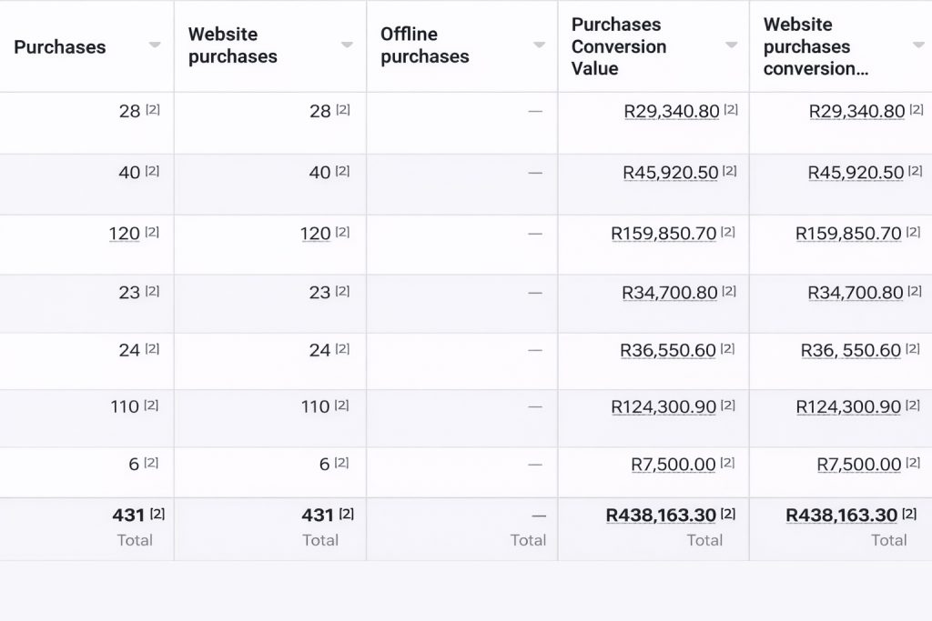Click the R29,340.80 Purchases Conversion Value link
The height and width of the screenshot is (621, 932).
(672, 112)
